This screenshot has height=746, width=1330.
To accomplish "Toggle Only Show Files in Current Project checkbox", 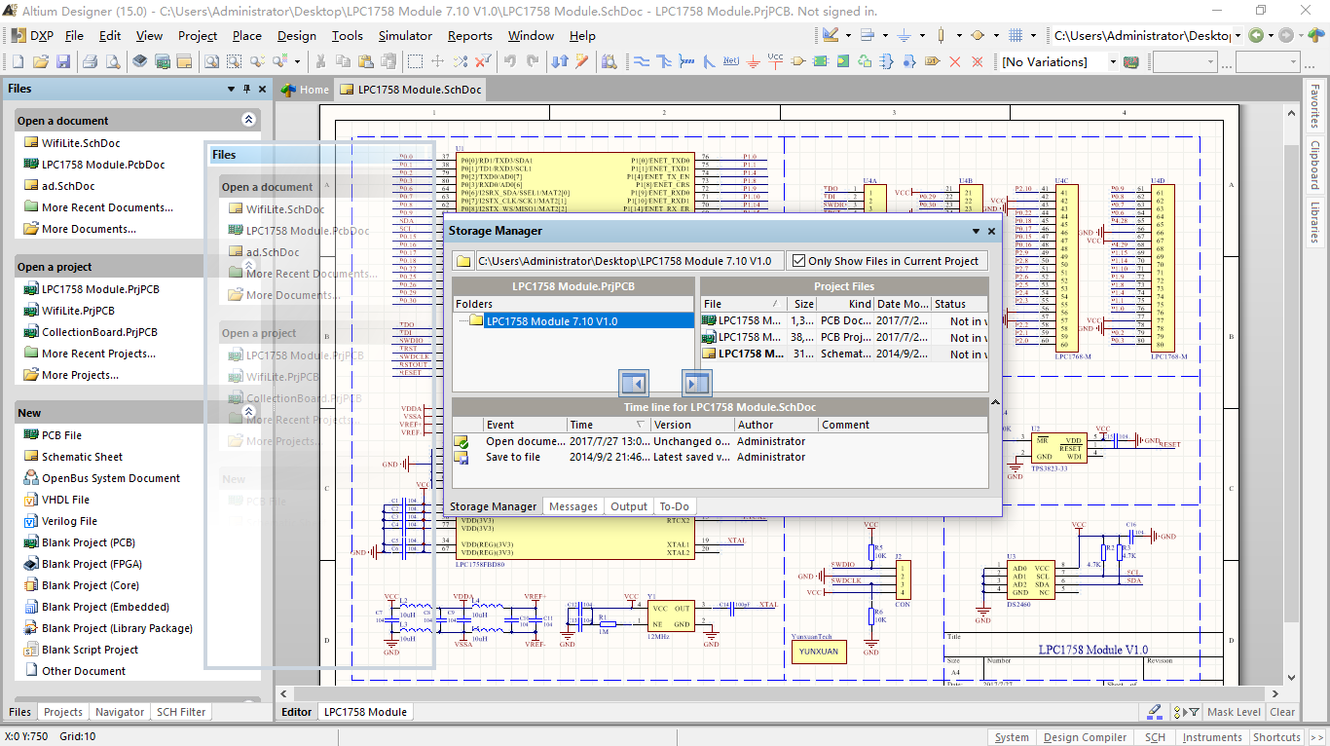I will [798, 261].
